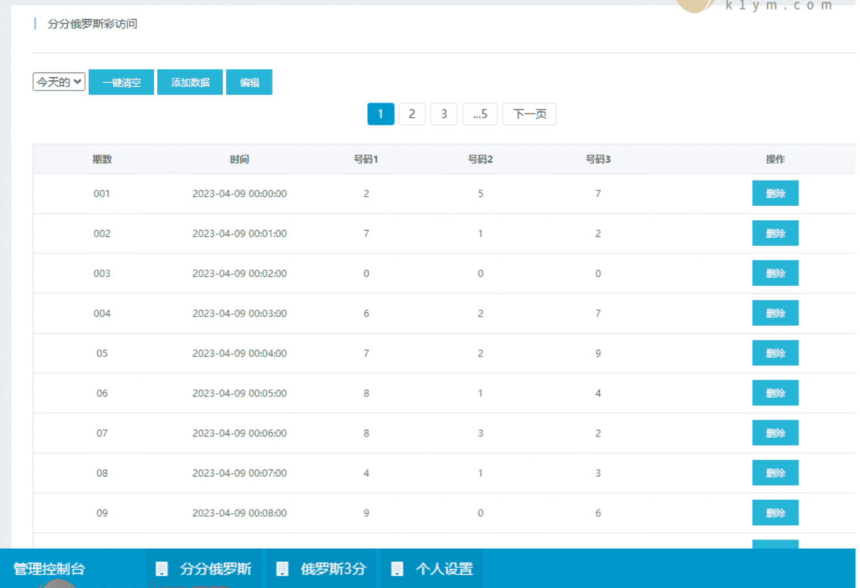Delete row 002 with 删除 button
Viewport: 860px width, 588px height.
pyautogui.click(x=775, y=233)
